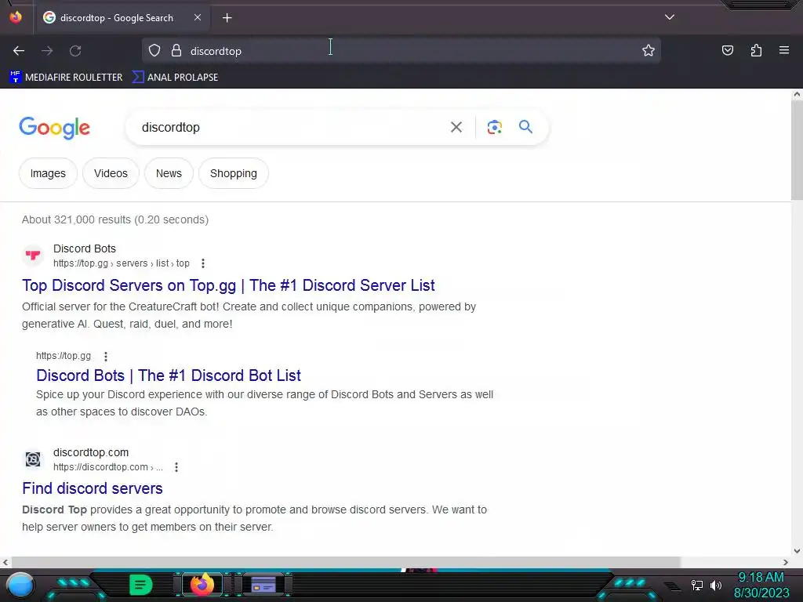
Task: Click the vertical scrollbar down arrow
Action: (797, 551)
